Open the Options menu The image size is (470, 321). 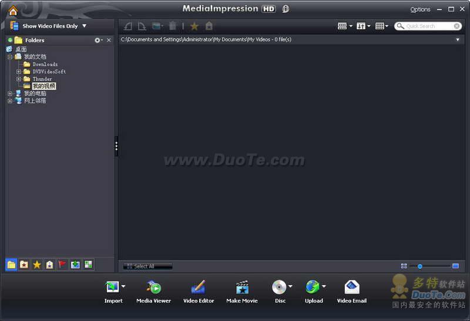420,9
